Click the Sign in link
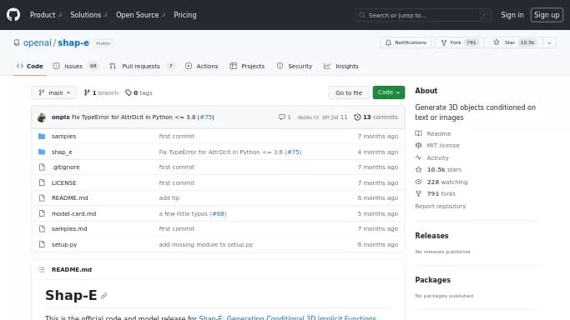This screenshot has width=570, height=320. coord(512,15)
